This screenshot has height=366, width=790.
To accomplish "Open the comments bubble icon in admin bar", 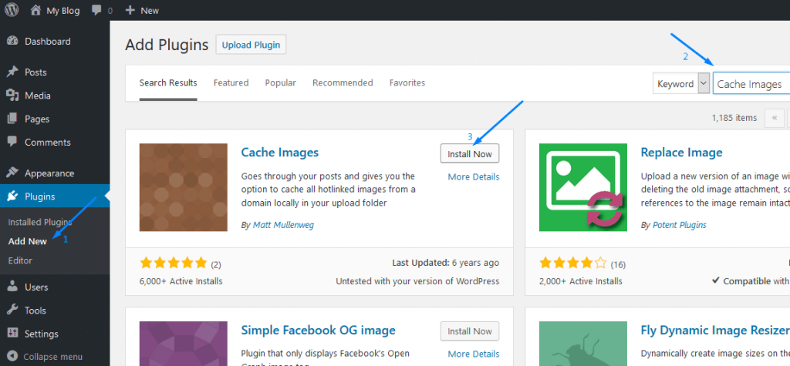I will (x=97, y=11).
